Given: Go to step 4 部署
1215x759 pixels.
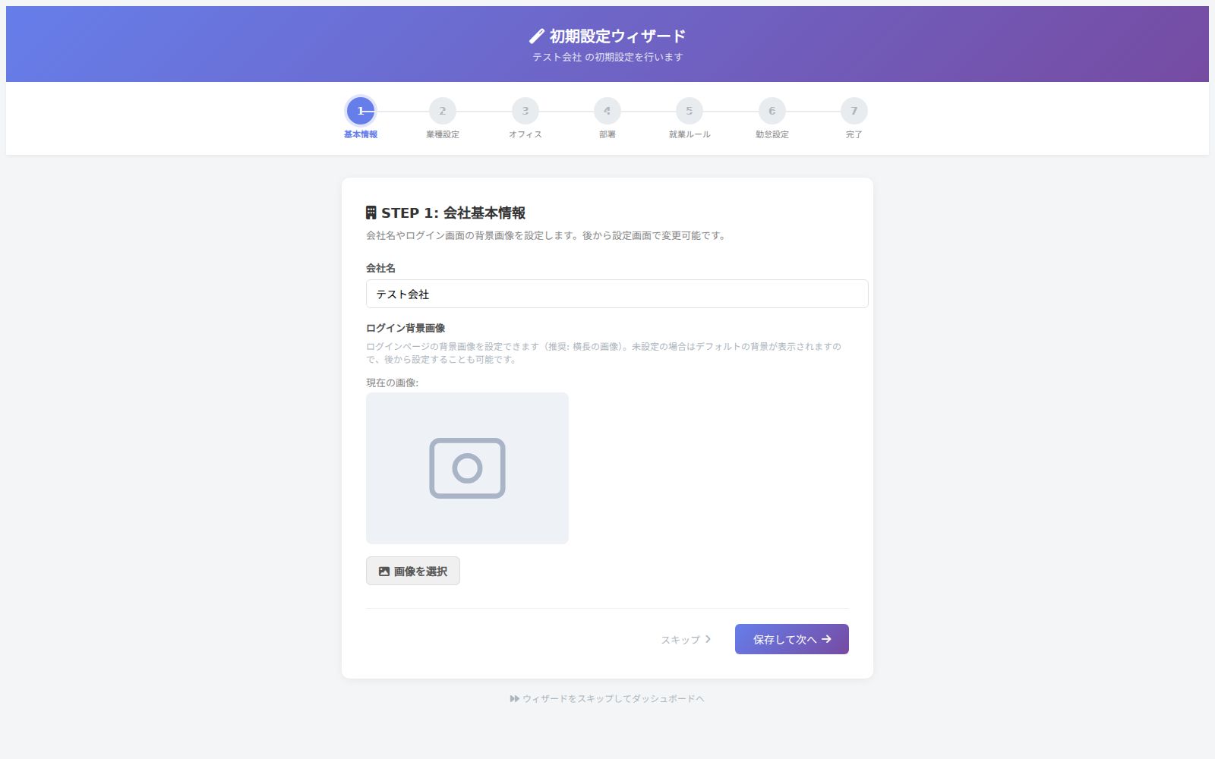Looking at the screenshot, I should pos(607,111).
